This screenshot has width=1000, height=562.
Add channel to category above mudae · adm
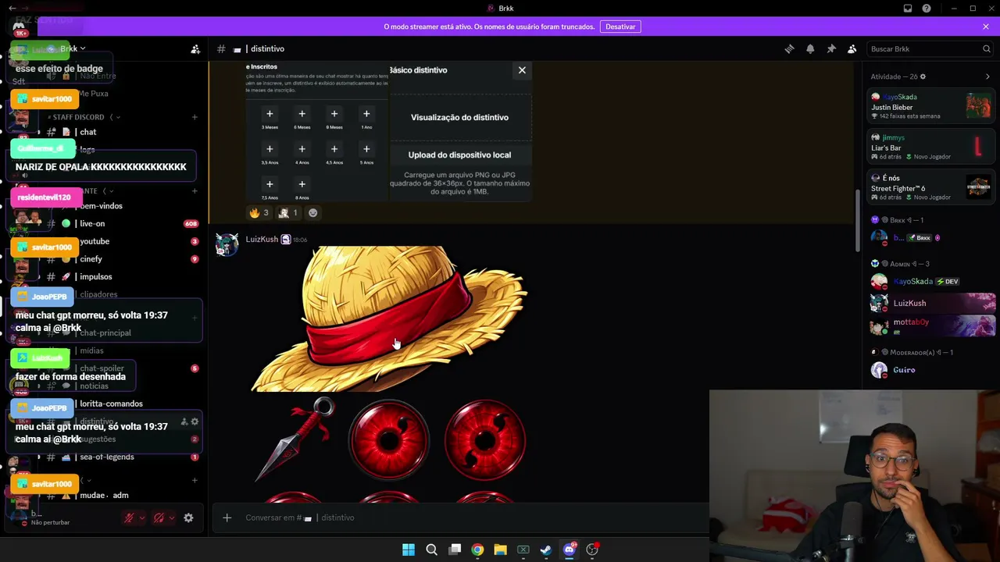pyautogui.click(x=195, y=480)
